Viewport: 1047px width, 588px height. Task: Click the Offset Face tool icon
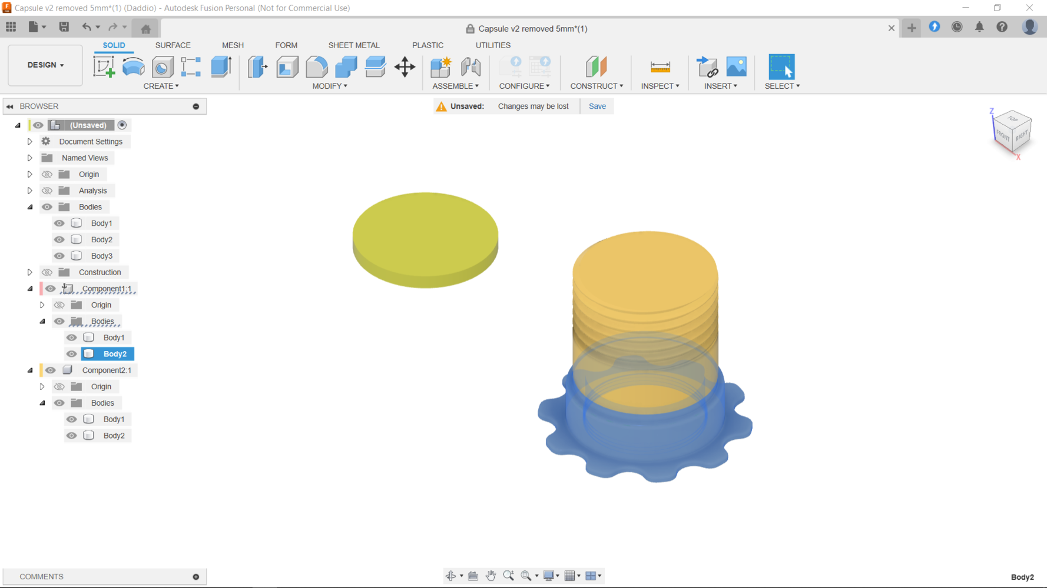click(375, 66)
